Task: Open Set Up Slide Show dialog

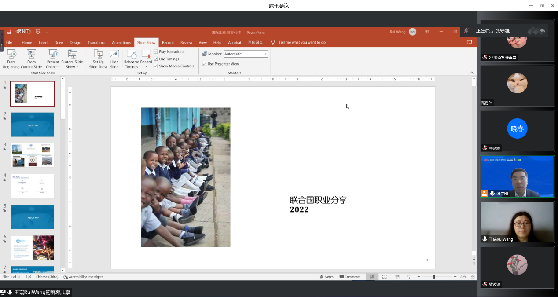Action: point(98,58)
